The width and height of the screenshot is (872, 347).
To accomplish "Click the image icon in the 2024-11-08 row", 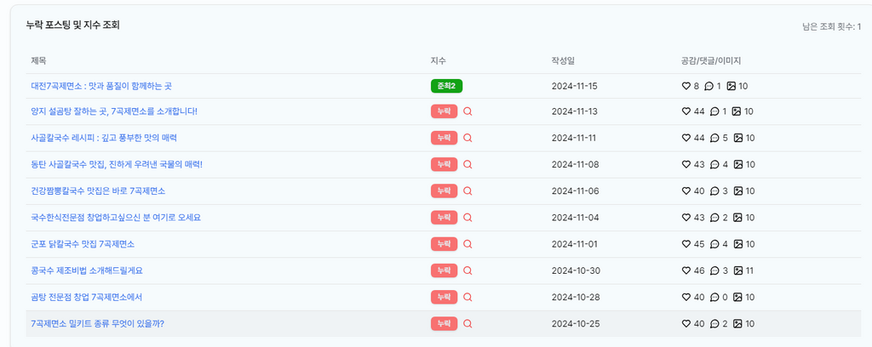I will tap(738, 164).
